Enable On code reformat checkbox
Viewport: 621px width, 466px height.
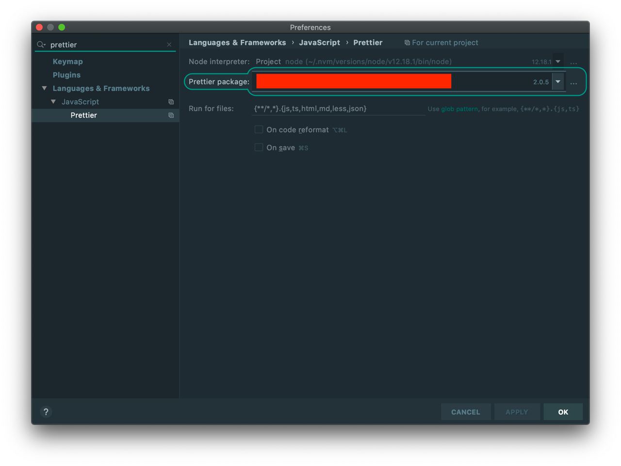click(x=259, y=129)
